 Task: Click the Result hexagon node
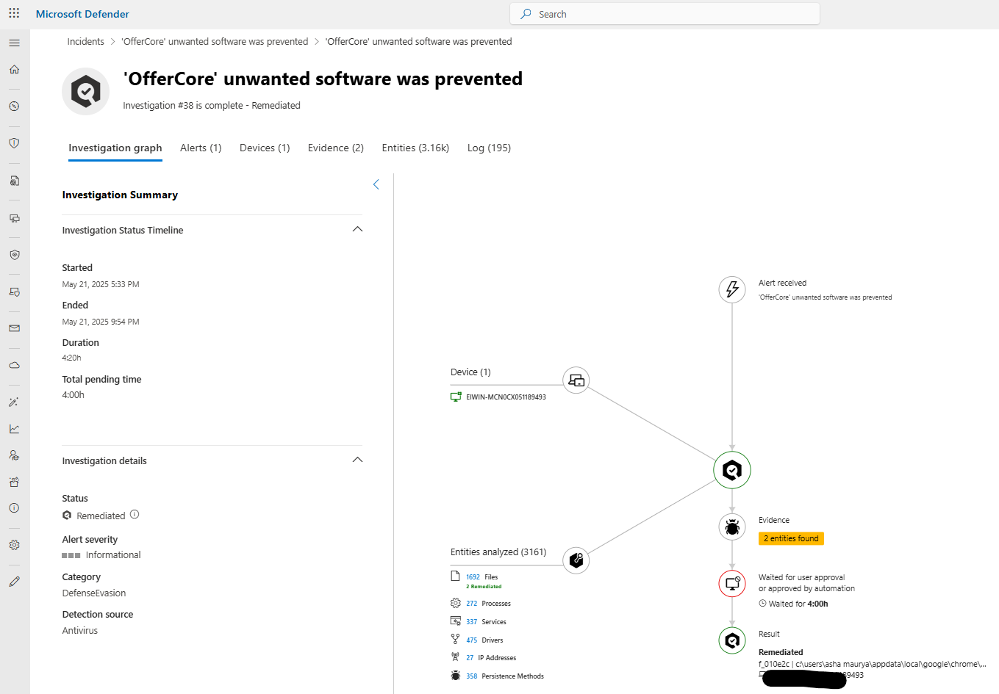[x=732, y=640]
